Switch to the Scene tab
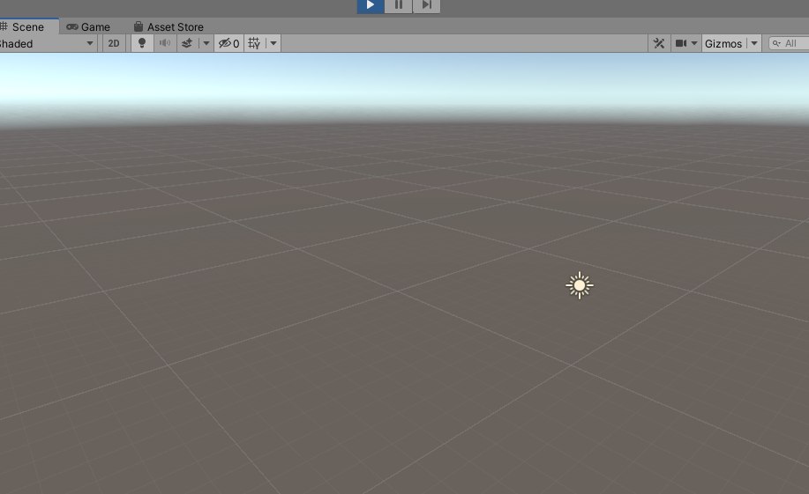The image size is (809, 494). (x=28, y=26)
